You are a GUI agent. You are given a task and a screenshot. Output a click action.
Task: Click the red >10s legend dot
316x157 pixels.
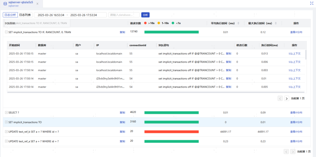pos(145,23)
